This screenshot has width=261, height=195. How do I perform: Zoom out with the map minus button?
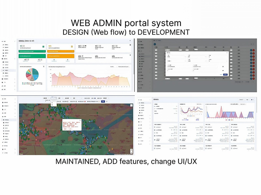(131, 152)
